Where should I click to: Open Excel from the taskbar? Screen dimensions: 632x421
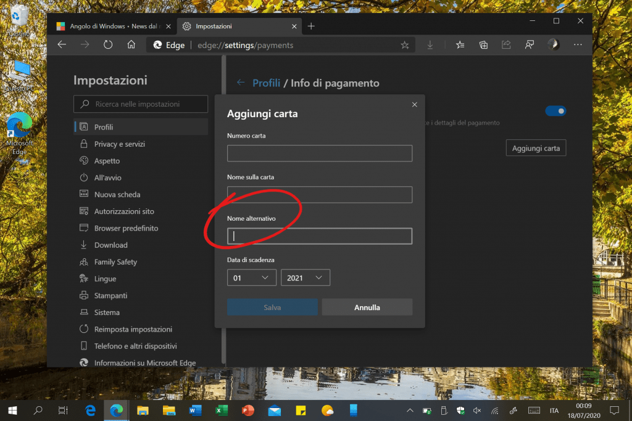(x=222, y=411)
